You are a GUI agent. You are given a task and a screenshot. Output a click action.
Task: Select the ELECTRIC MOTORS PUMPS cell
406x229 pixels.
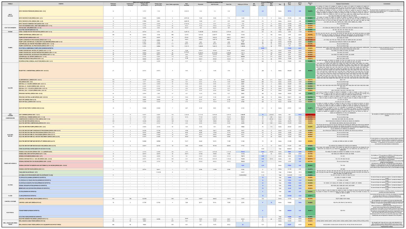[61, 127]
